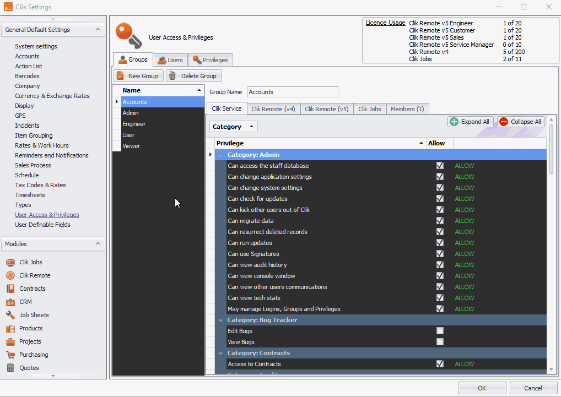Image resolution: width=561 pixels, height=397 pixels.
Task: Open the CRM module icon
Action: pos(10,302)
